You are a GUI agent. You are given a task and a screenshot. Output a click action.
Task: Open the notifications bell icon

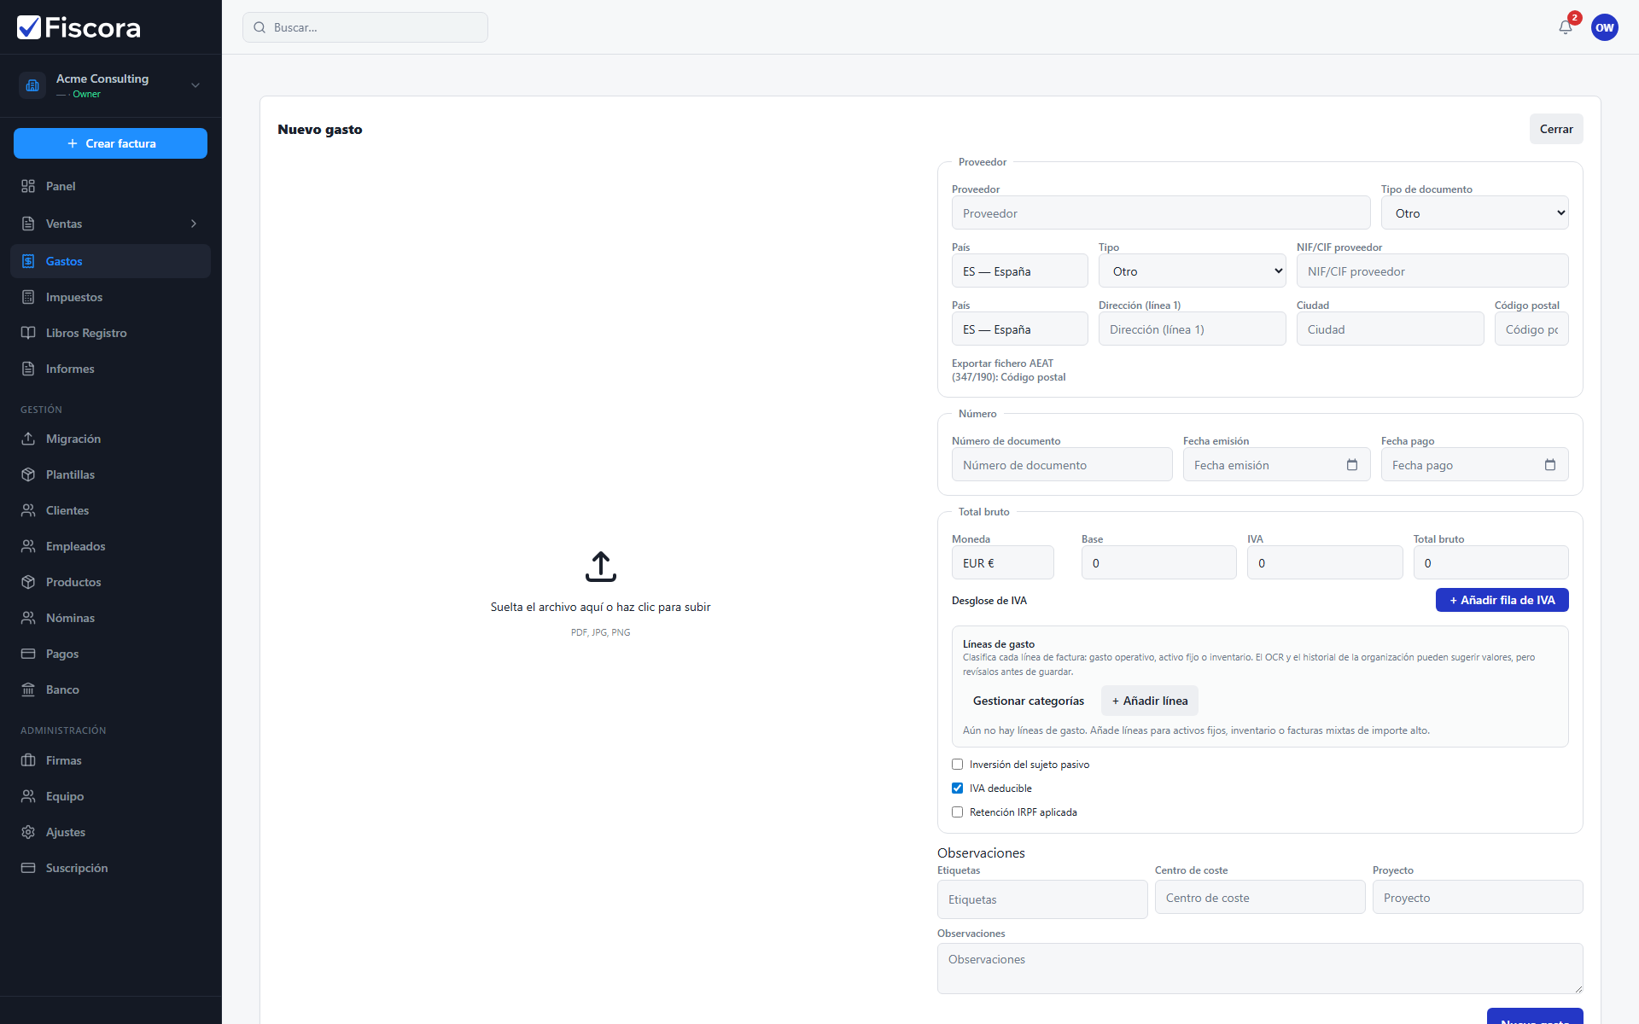coord(1565,27)
